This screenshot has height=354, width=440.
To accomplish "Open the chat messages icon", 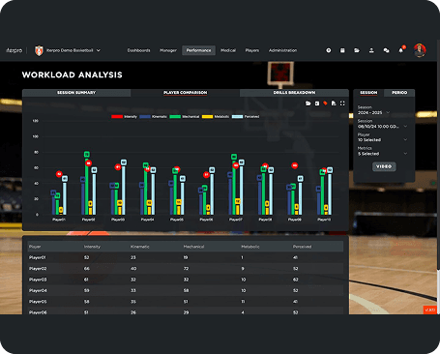I will (x=386, y=50).
